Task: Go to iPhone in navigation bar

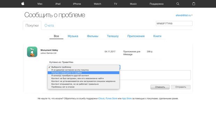Action: click(77, 4)
